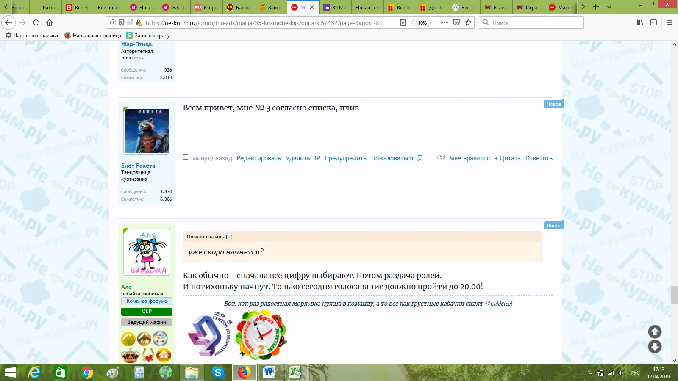
Task: Adjust volume via speaker tray icon
Action: click(x=621, y=373)
